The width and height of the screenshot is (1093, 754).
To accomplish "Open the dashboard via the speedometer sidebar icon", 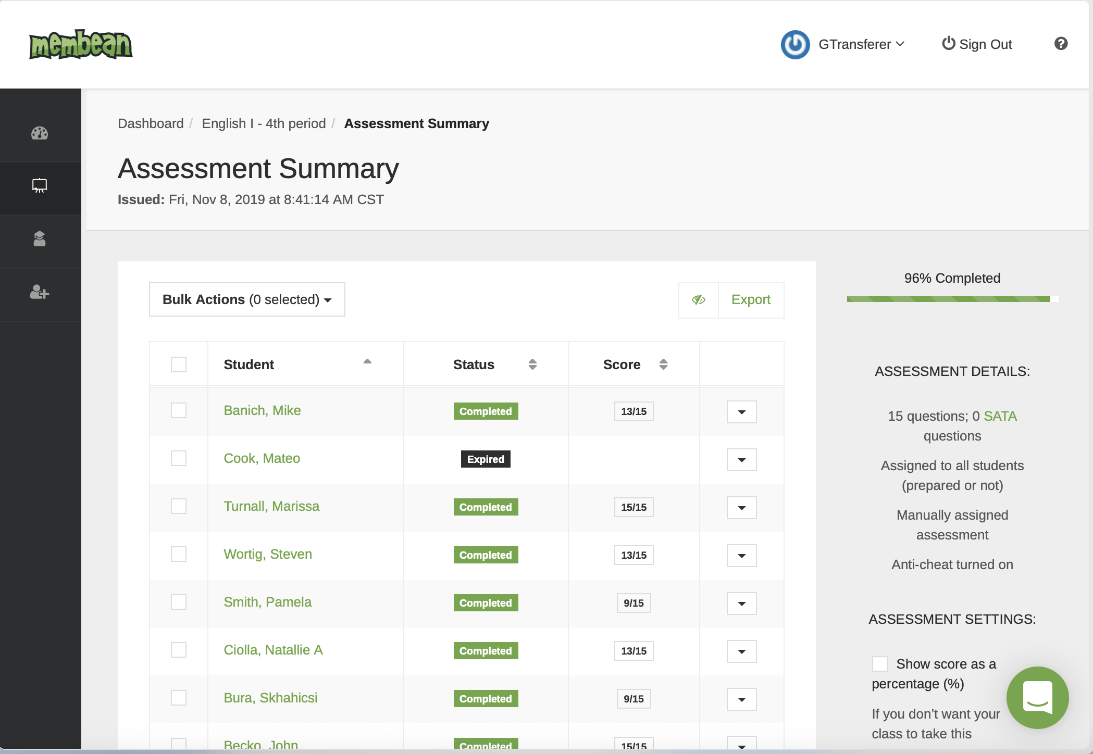I will point(40,133).
